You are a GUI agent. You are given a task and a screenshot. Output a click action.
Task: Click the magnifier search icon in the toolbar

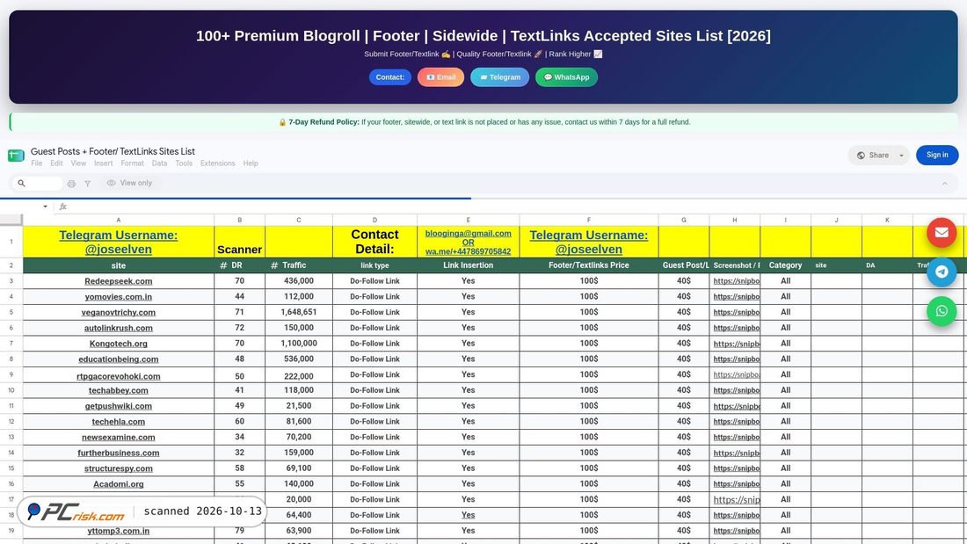coord(22,183)
